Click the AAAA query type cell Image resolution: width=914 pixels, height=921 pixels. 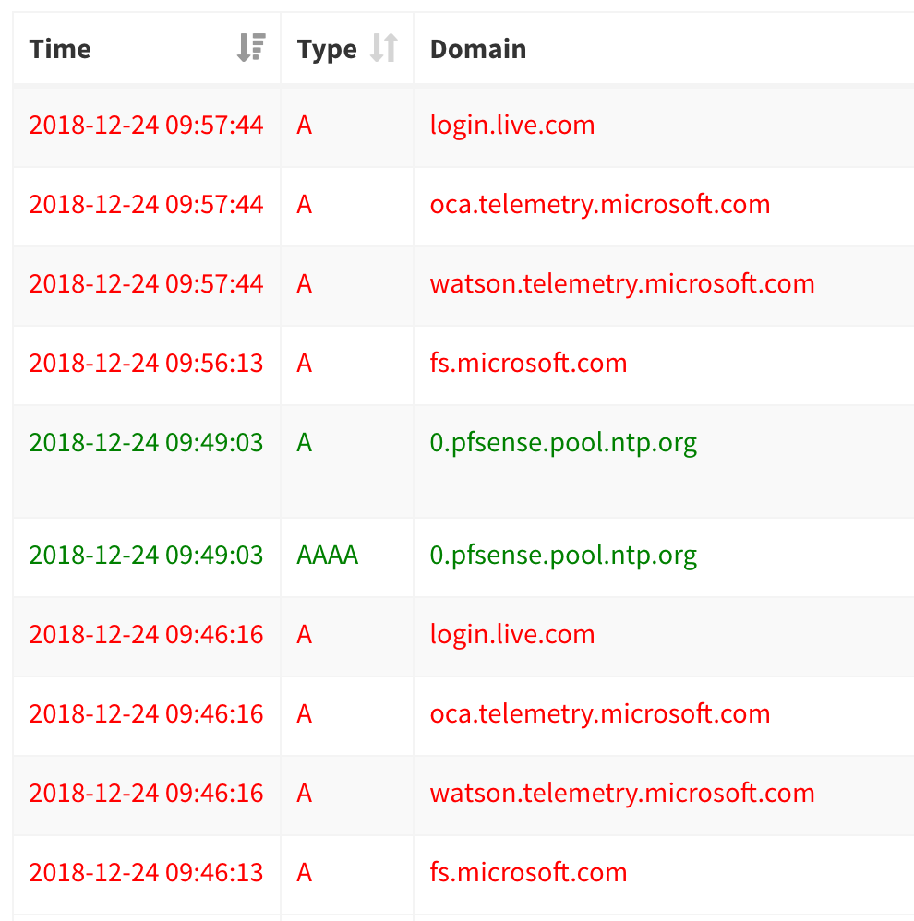coord(328,555)
